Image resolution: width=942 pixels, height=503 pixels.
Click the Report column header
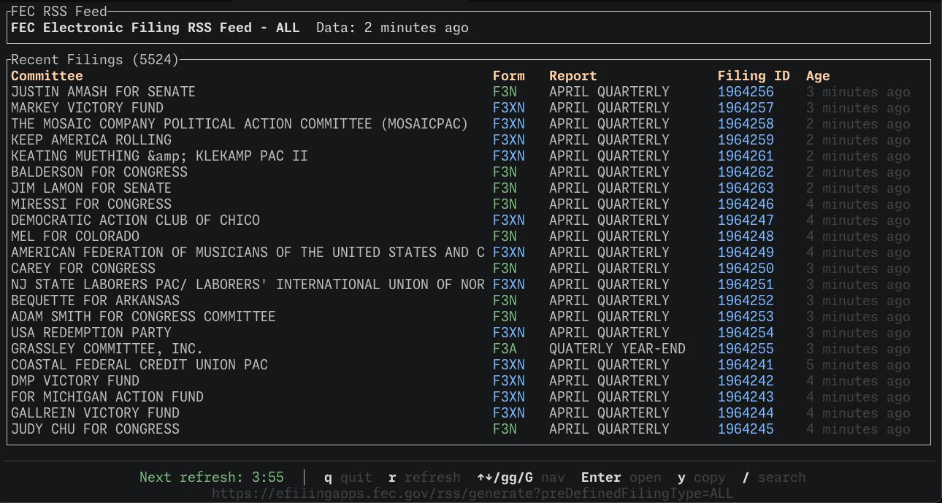coord(573,76)
